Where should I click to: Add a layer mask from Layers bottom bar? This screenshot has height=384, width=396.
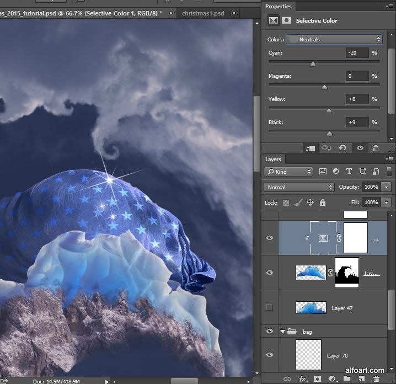(318, 379)
